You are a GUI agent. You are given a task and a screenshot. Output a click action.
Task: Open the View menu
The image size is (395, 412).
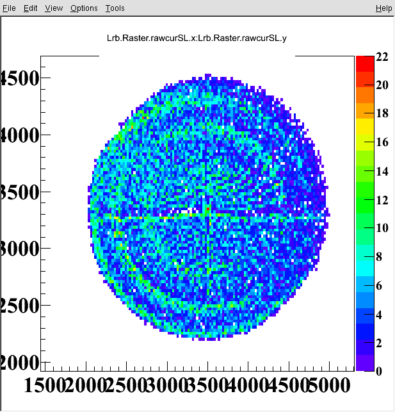pos(54,8)
